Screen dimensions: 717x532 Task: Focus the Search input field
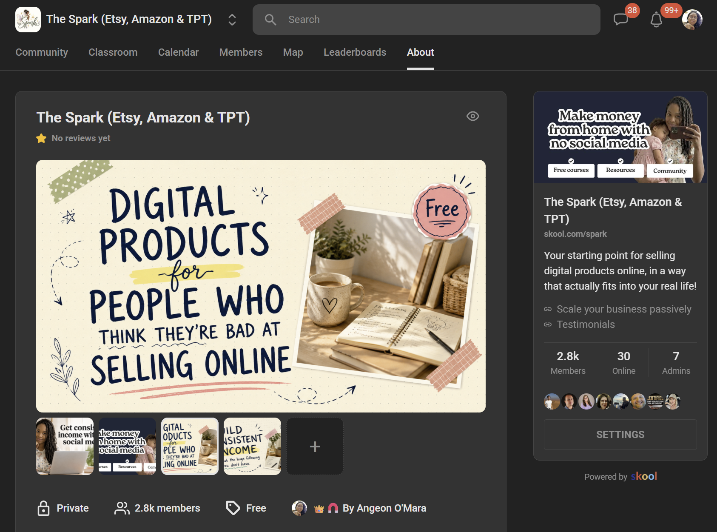click(x=427, y=20)
